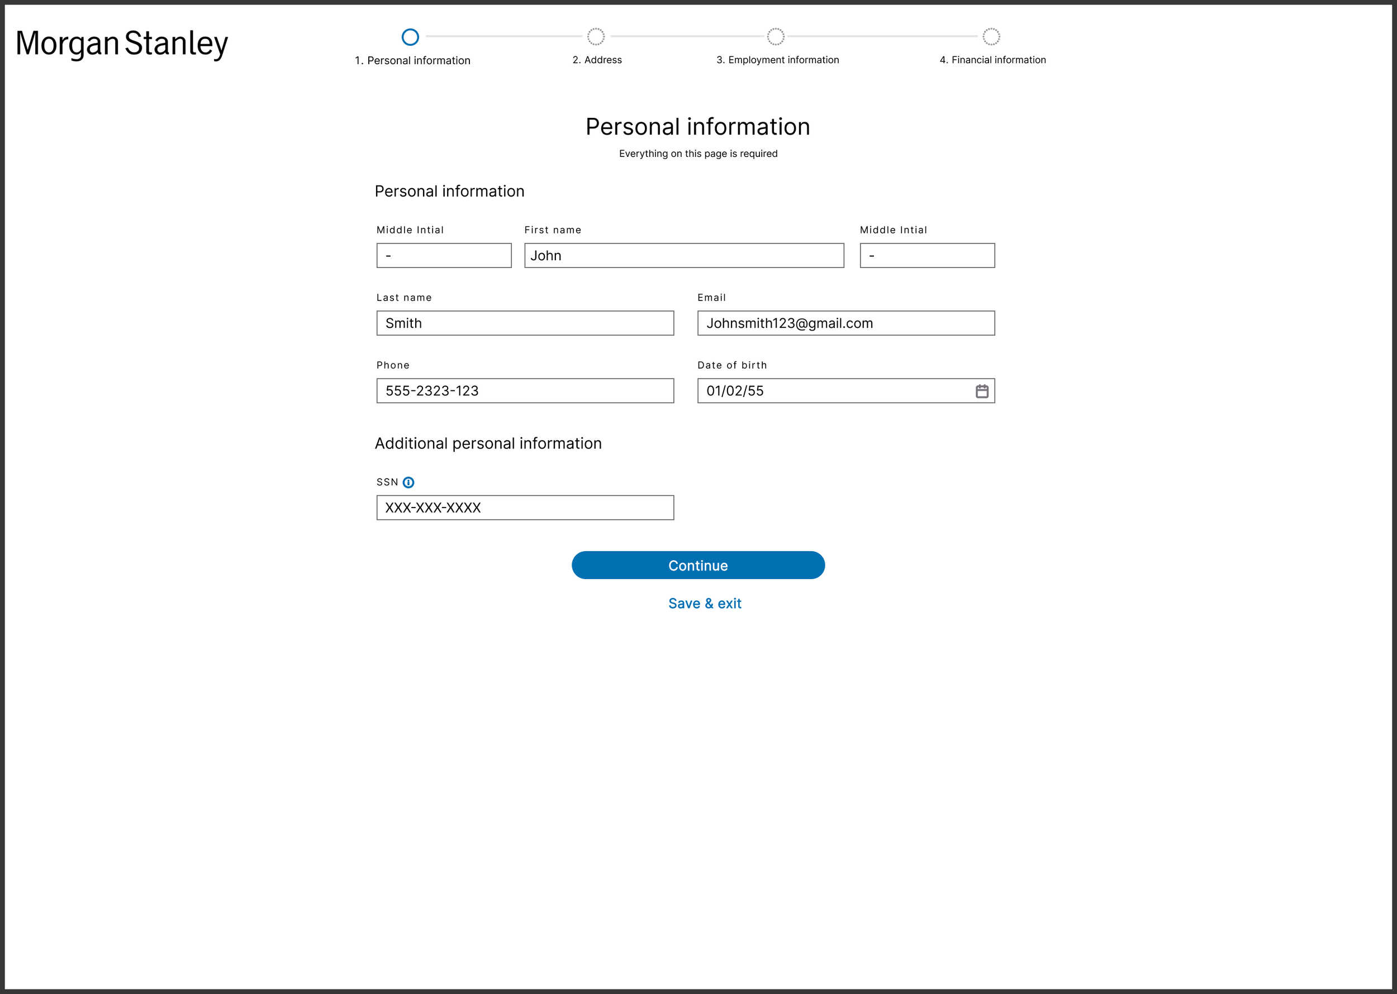Click the Last name field with Smith
The image size is (1397, 994).
tap(525, 323)
